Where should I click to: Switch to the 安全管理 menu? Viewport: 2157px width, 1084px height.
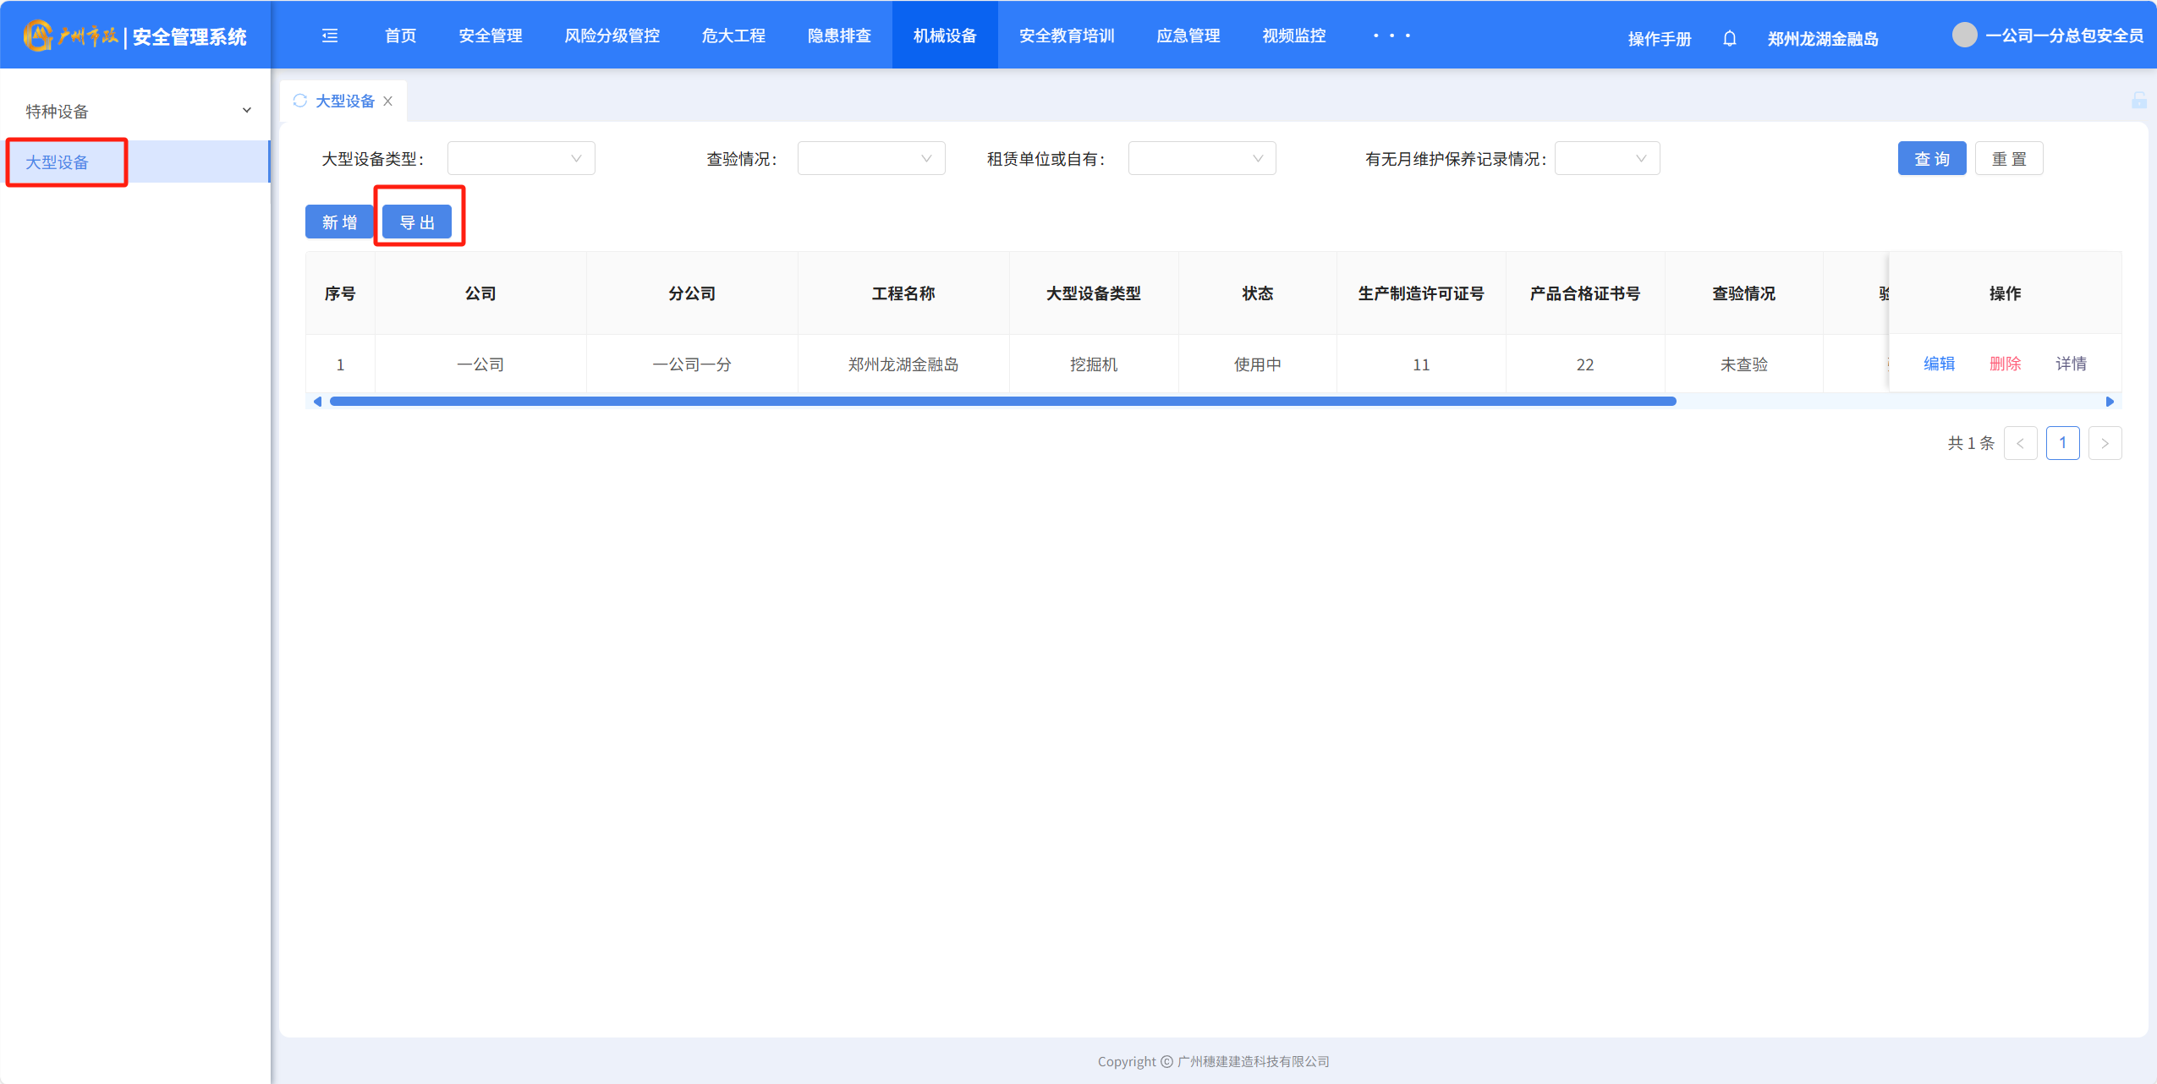[x=490, y=36]
